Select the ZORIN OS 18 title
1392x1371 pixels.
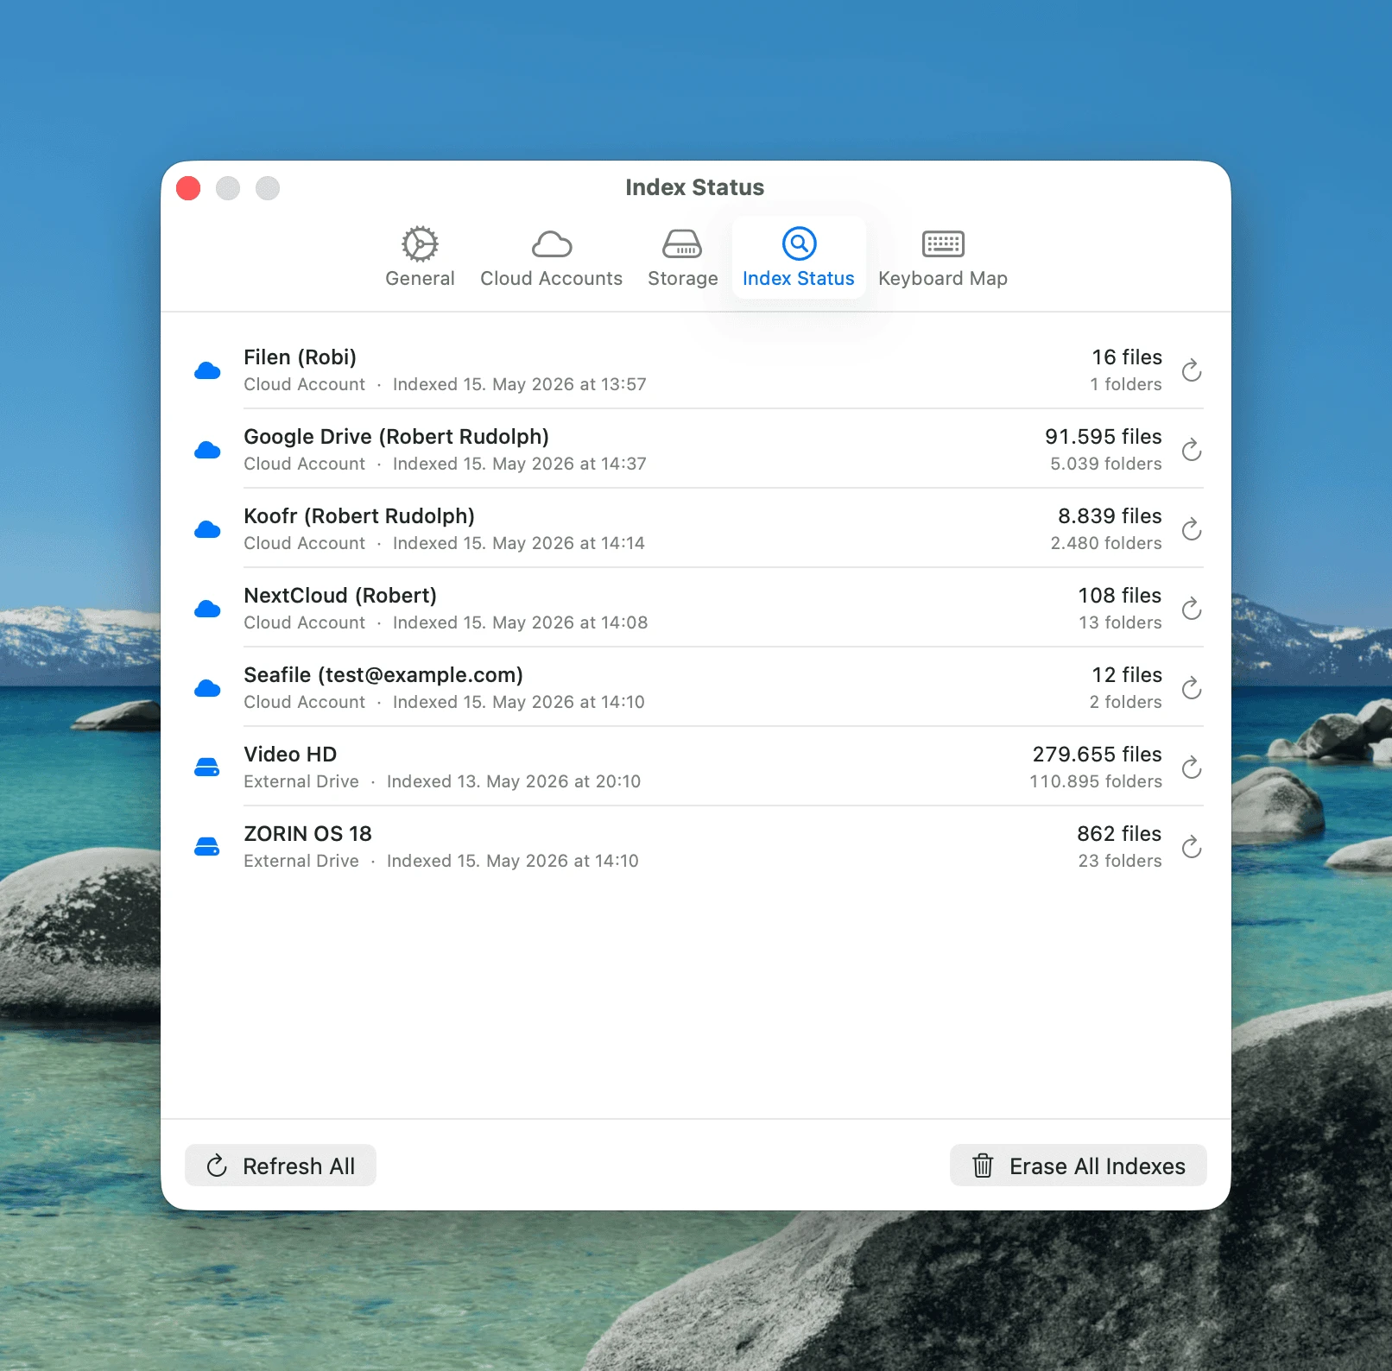(x=307, y=834)
